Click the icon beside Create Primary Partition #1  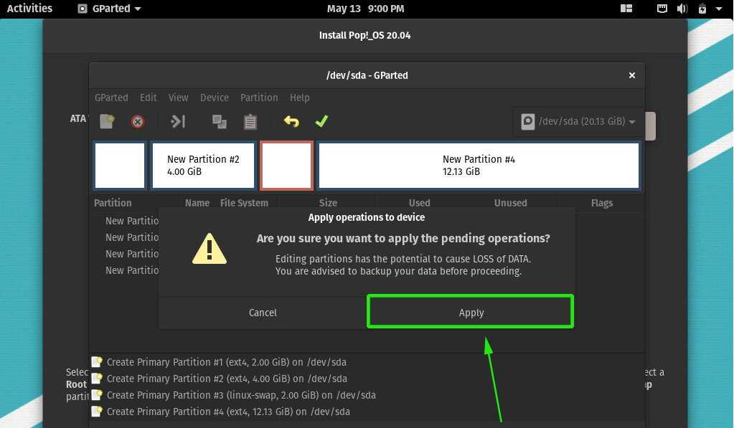[97, 361]
